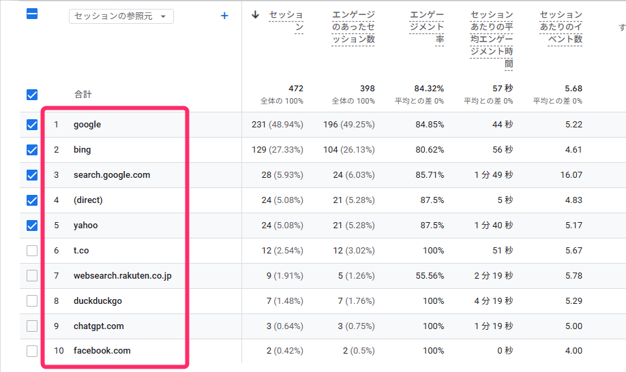Click engagement rate 84.85% cell
Image resolution: width=626 pixels, height=372 pixels.
(430, 125)
